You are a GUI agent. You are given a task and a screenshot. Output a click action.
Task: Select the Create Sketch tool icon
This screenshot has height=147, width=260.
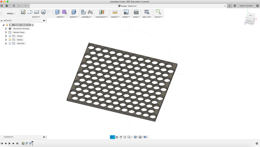23,12
